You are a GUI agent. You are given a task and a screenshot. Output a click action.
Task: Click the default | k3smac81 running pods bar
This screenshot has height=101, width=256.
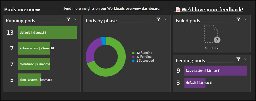tap(48, 33)
